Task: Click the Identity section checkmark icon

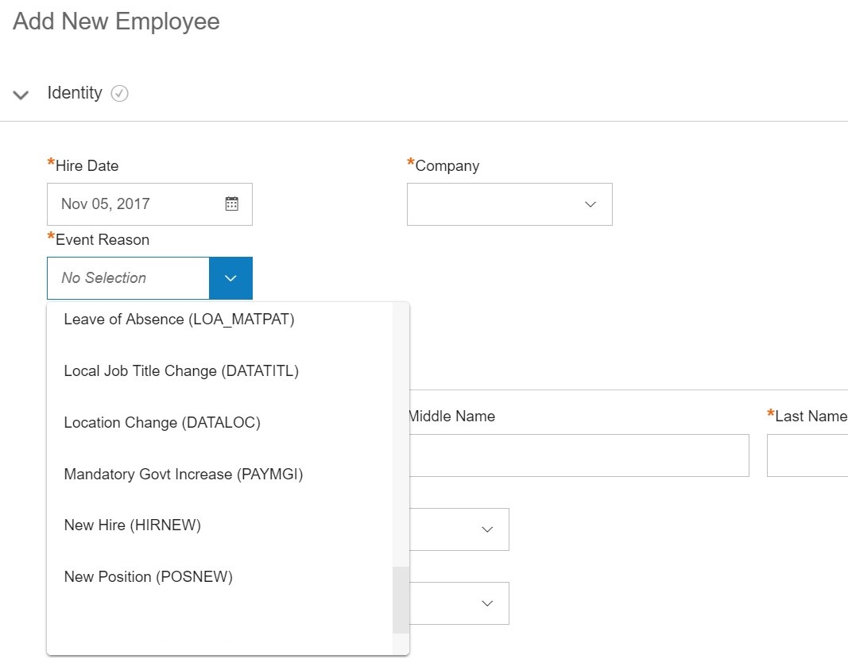Action: coord(119,94)
